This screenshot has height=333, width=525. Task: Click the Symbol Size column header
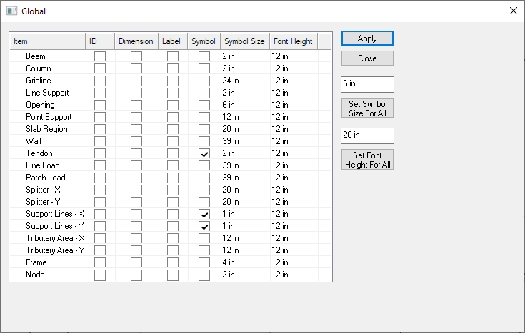(x=243, y=41)
